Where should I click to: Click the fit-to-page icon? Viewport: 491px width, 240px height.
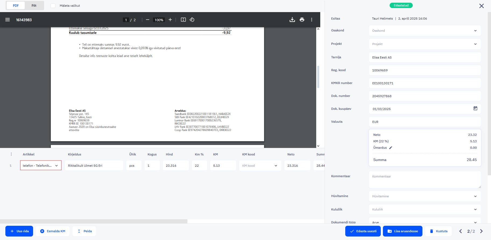[x=183, y=20]
